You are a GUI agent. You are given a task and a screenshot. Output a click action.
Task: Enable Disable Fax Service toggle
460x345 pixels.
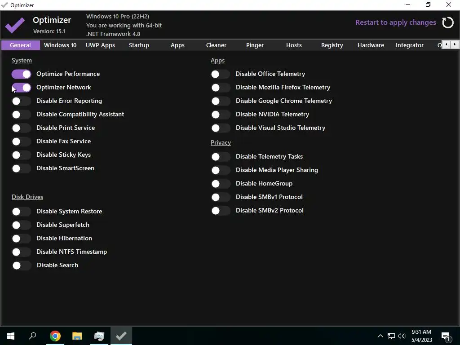(x=21, y=142)
